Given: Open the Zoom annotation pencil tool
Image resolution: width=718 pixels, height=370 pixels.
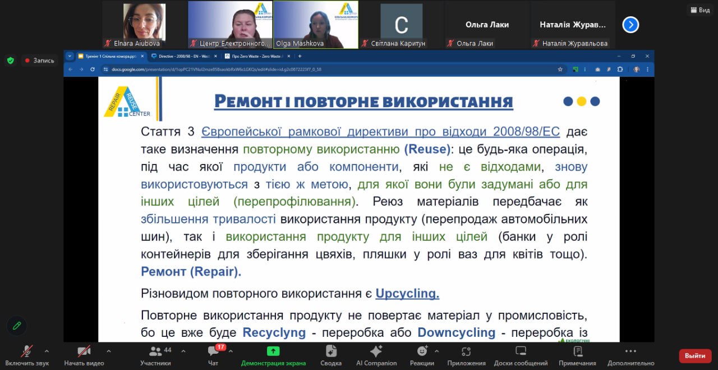Looking at the screenshot, I should pos(16,326).
